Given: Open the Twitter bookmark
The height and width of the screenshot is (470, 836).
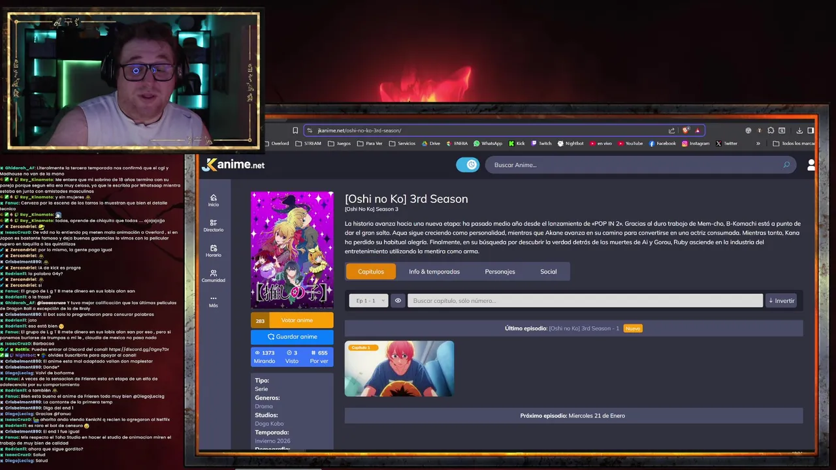Looking at the screenshot, I should click(x=727, y=144).
